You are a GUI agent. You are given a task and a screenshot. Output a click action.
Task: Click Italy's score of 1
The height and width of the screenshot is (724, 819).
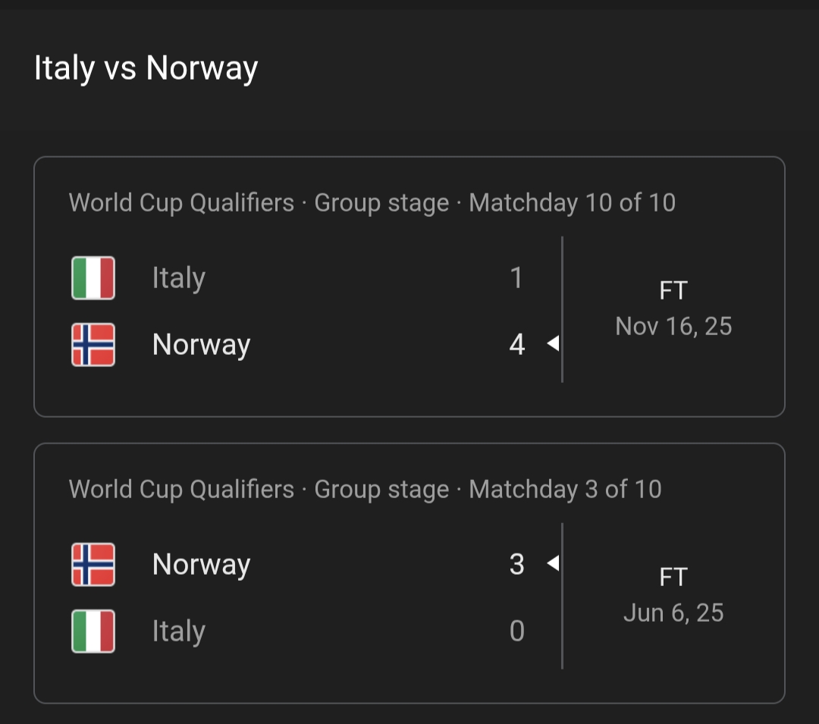pos(516,278)
